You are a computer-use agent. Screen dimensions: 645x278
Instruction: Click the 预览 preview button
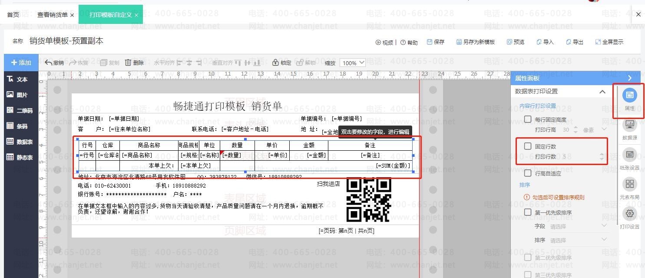click(516, 42)
